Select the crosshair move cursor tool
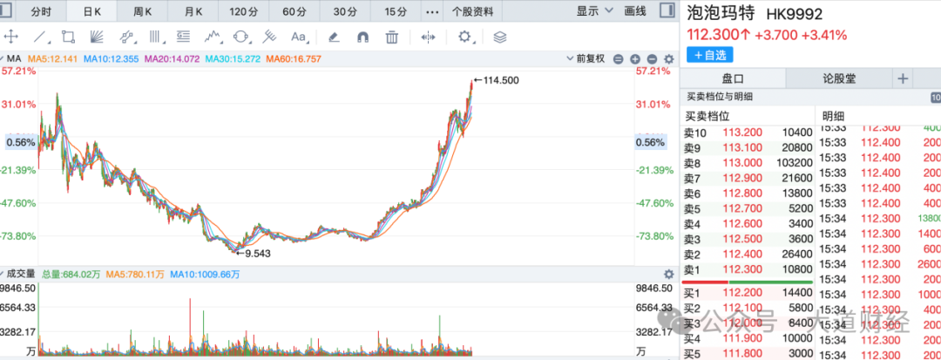This screenshot has width=941, height=360. pos(10,37)
